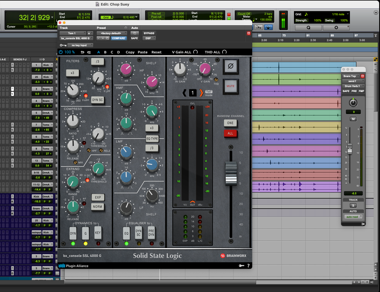The image size is (380, 292).
Task: Toggle the DYN dynamics button
Action: click(73, 233)
